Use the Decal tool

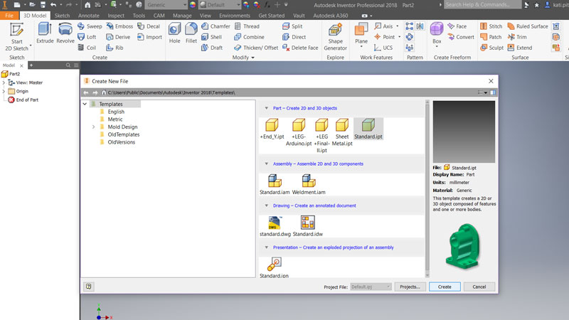click(149, 26)
